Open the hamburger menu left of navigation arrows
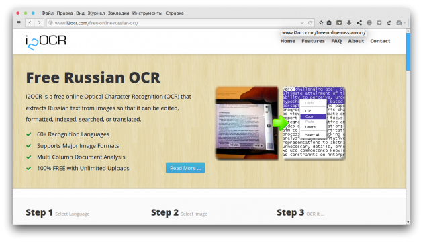 tap(19, 23)
